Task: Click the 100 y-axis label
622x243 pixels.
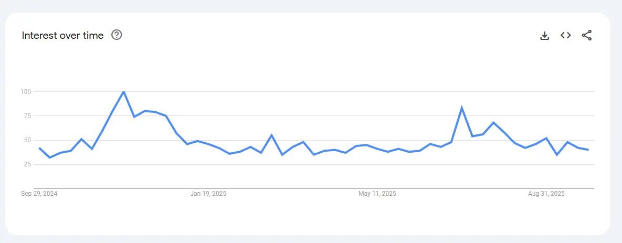Action: tap(26, 92)
